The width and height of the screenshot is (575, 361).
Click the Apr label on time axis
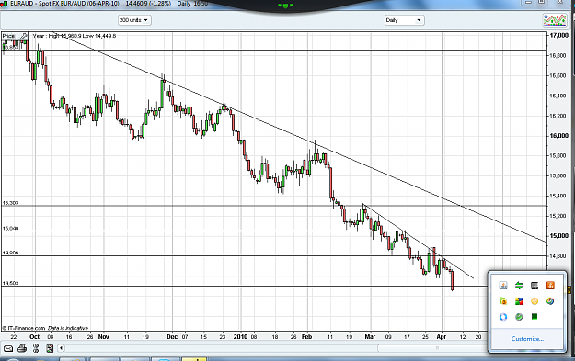point(442,337)
